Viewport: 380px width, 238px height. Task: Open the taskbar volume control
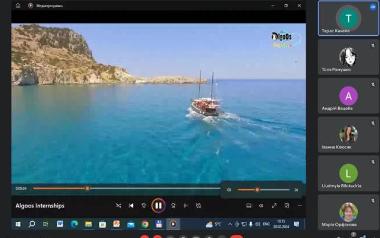[257, 224]
